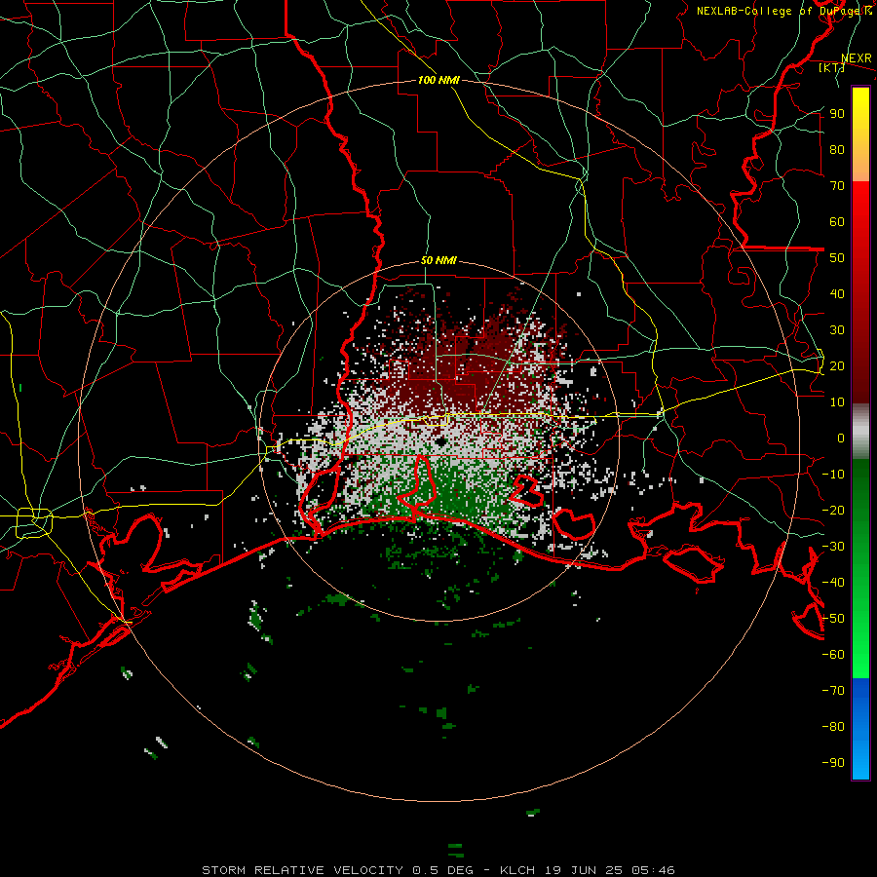The height and width of the screenshot is (877, 877).
Task: Click the positive 10 scale value
Action: coord(837,402)
